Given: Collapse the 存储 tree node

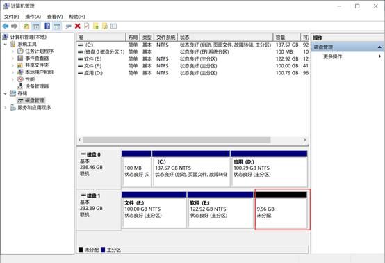Looking at the screenshot, I should 6,93.
